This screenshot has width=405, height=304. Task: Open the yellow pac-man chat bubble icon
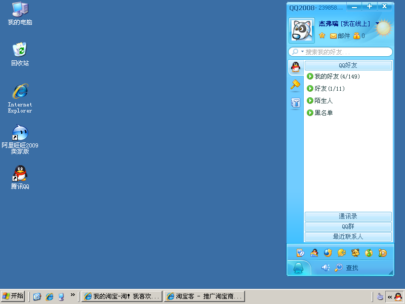coord(341,252)
